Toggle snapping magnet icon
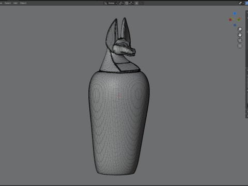248x186 pixels. pyautogui.click(x=127, y=3)
